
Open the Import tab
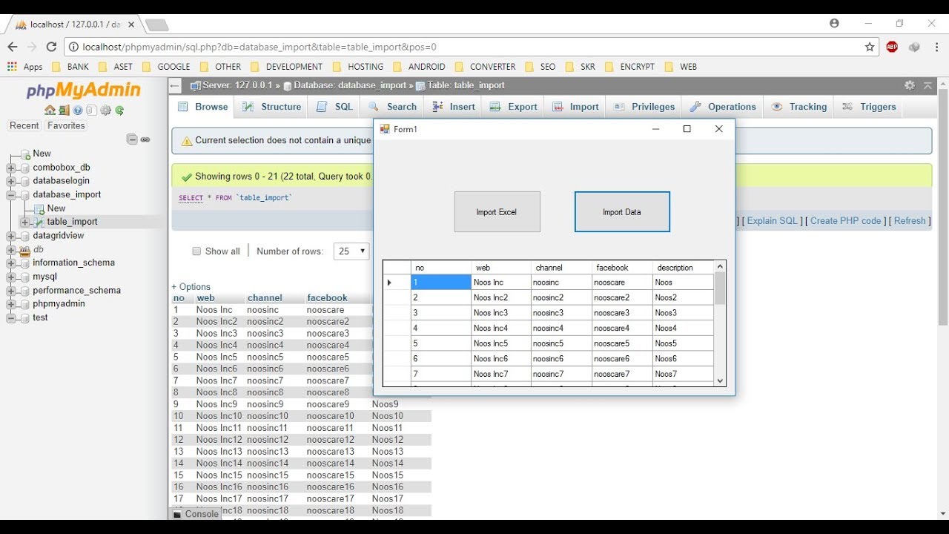pyautogui.click(x=575, y=107)
